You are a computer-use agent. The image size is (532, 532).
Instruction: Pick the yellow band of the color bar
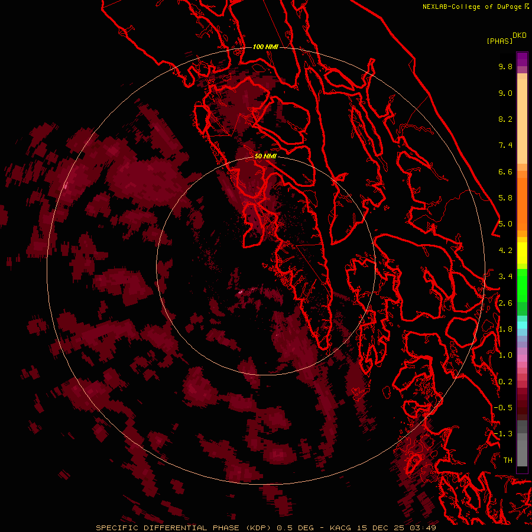pyautogui.click(x=522, y=253)
